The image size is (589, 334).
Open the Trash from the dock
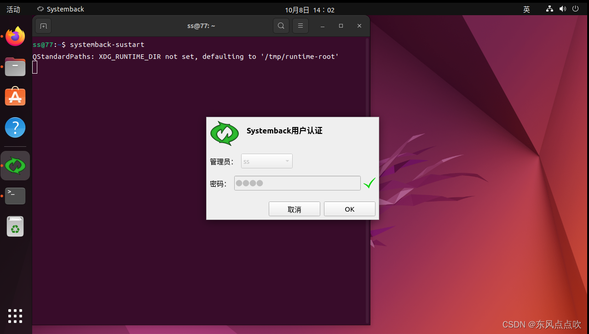(15, 226)
